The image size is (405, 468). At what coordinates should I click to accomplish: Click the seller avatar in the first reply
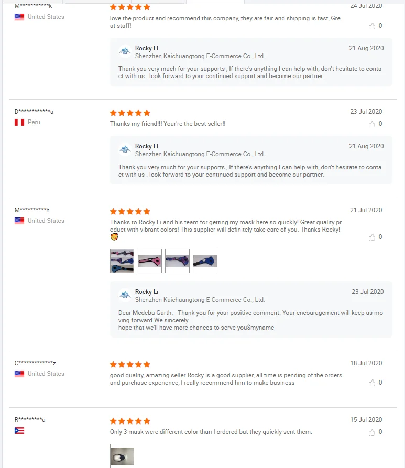coord(125,51)
